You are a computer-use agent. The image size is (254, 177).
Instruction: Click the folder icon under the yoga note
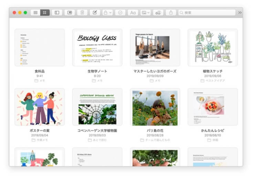point(152,80)
